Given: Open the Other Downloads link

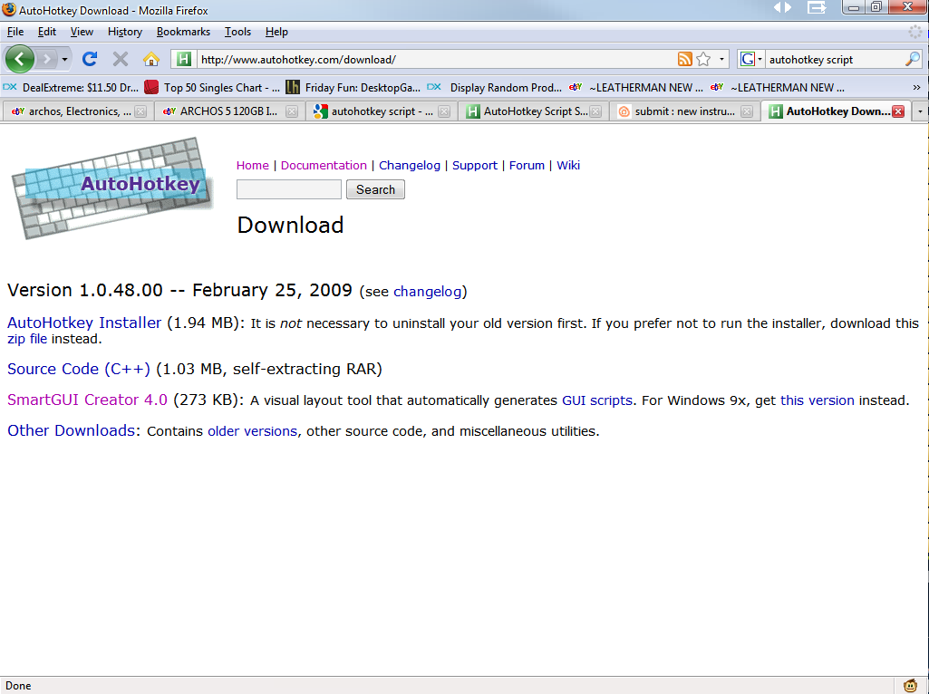Looking at the screenshot, I should click(71, 430).
